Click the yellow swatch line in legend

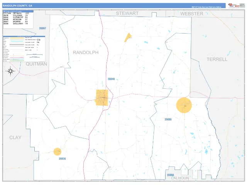pyautogui.click(x=17, y=38)
